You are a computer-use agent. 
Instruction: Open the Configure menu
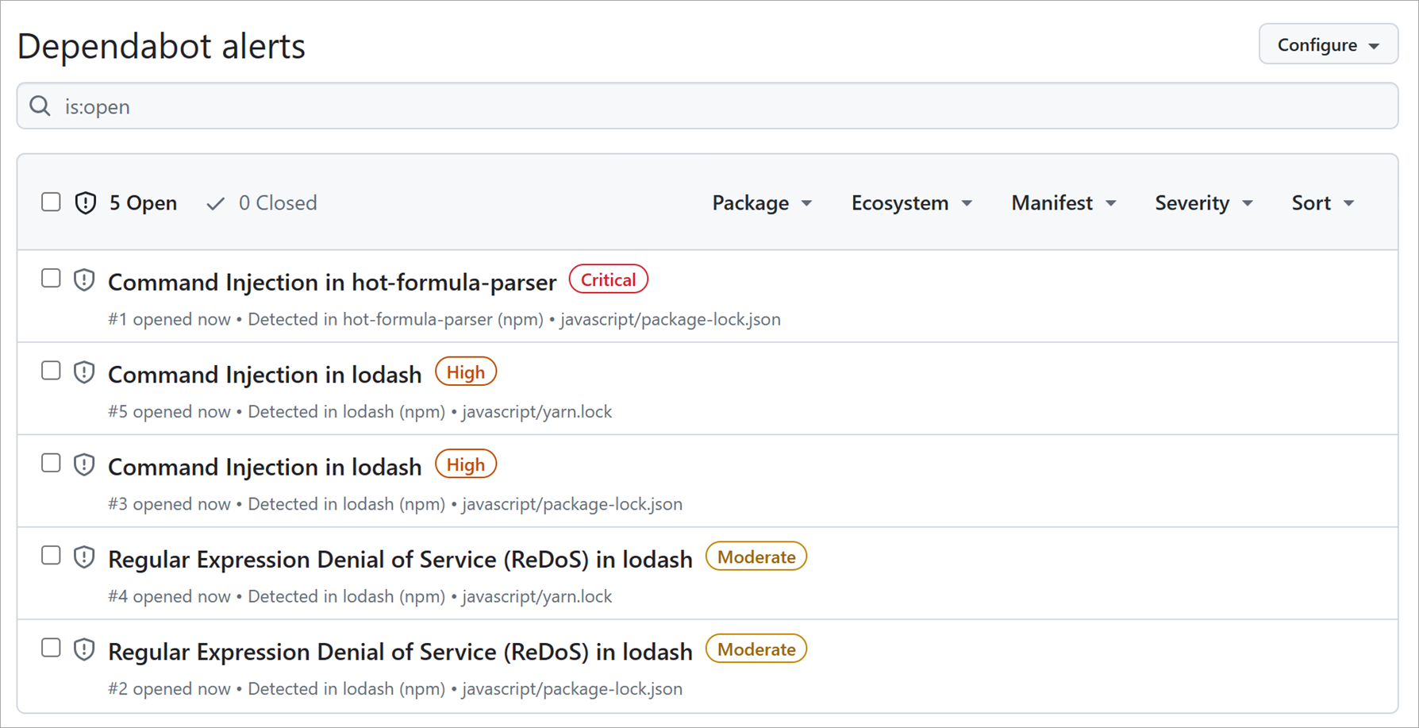coord(1328,44)
